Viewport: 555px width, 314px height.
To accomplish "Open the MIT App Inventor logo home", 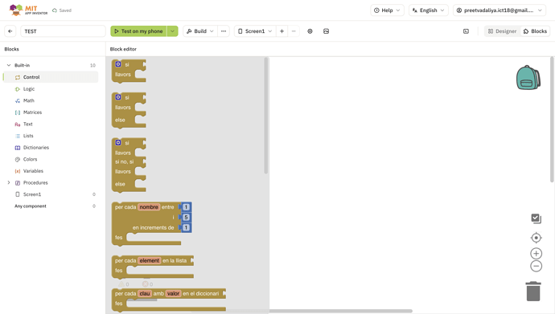I will point(28,10).
